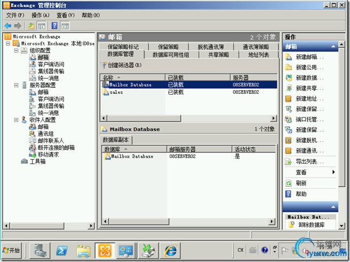The width and height of the screenshot is (350, 262).
Task: Switch to 通讯簿策略 tab
Action: point(256,47)
